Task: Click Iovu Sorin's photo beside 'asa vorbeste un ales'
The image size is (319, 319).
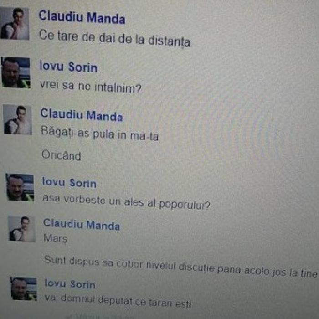Action: coord(20,187)
